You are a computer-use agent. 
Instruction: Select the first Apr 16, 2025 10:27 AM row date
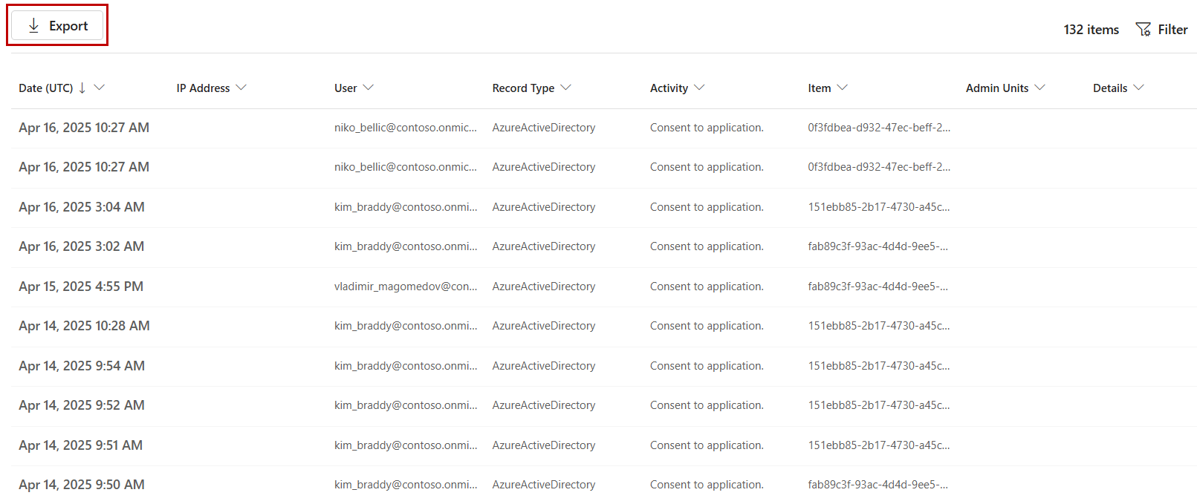point(84,128)
